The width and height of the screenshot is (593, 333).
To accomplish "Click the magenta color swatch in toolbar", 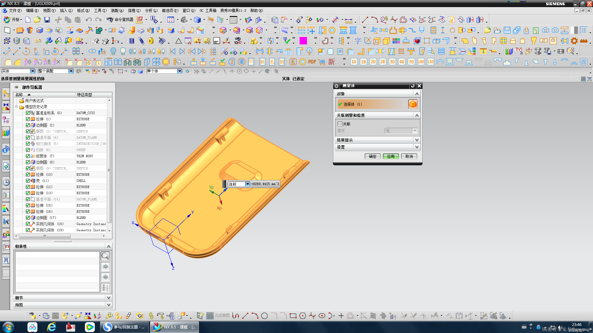I will (x=303, y=41).
